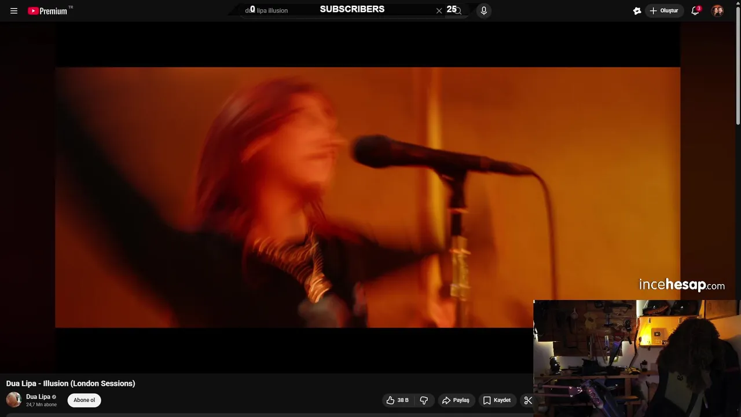The width and height of the screenshot is (741, 417).
Task: Click the scissors clip icon
Action: tap(528, 400)
